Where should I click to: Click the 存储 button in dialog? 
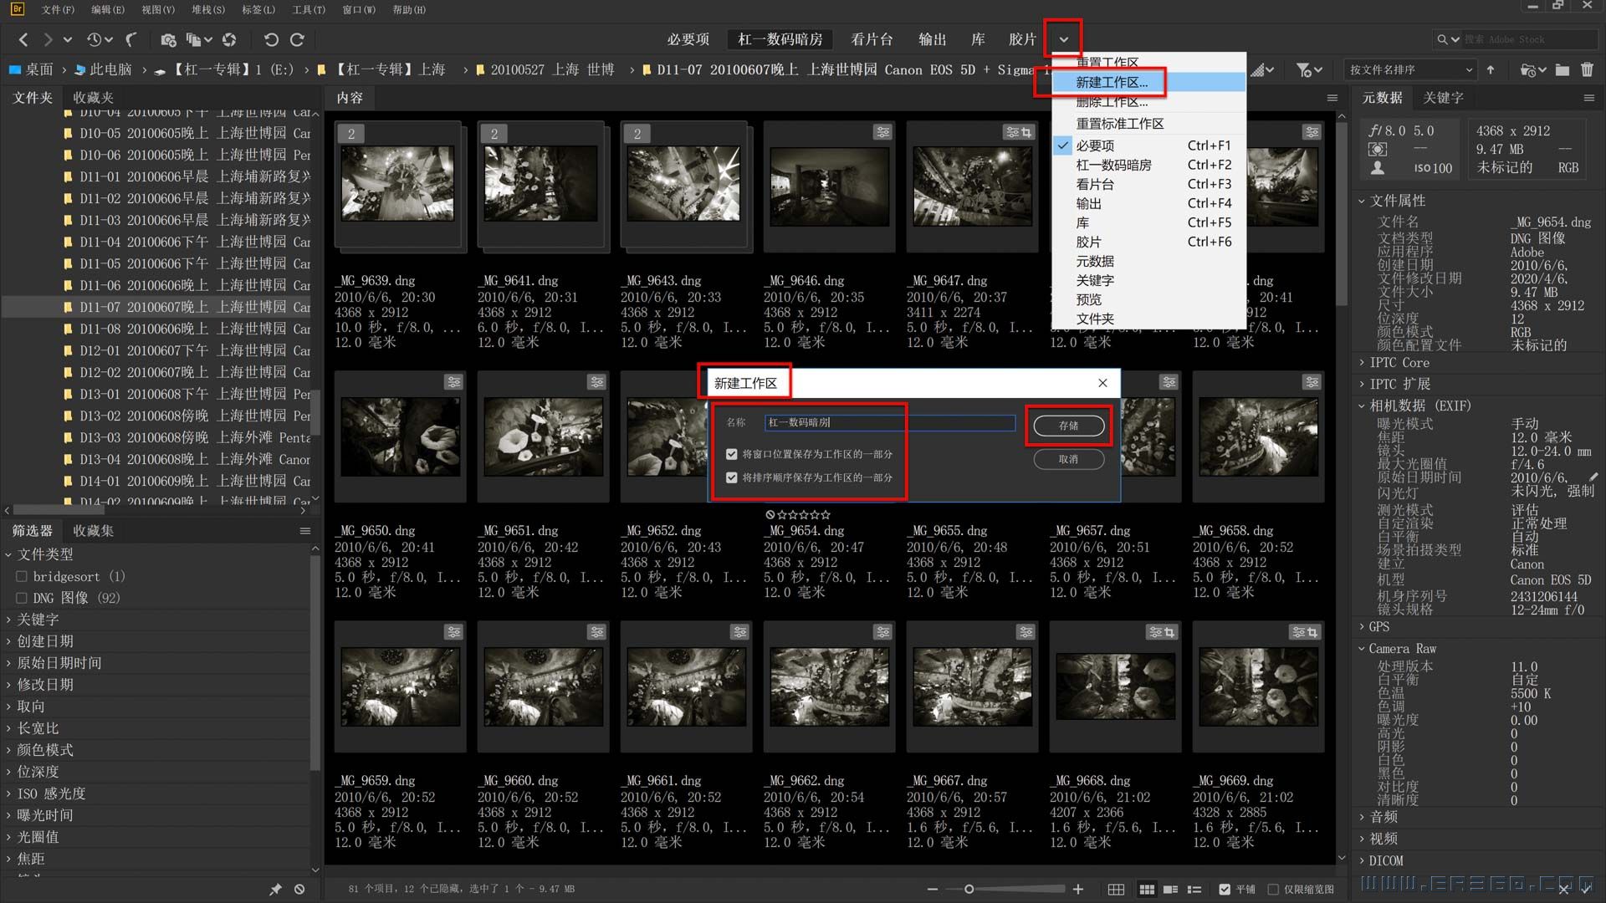pyautogui.click(x=1068, y=426)
